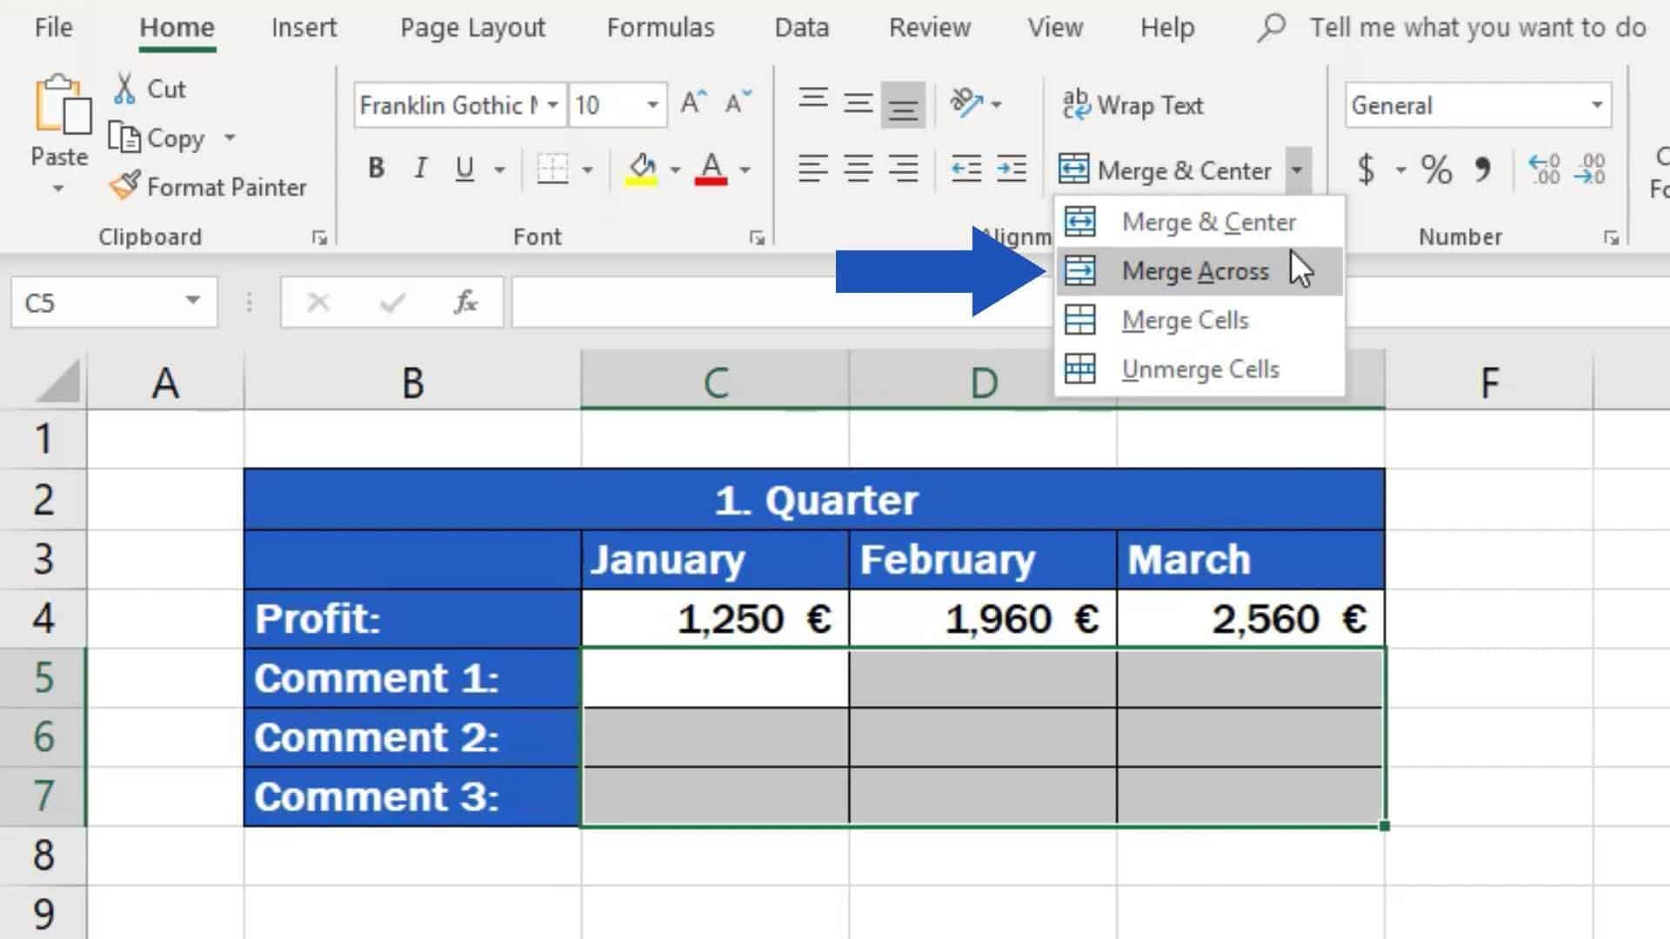Open the font size dropdown

point(652,105)
